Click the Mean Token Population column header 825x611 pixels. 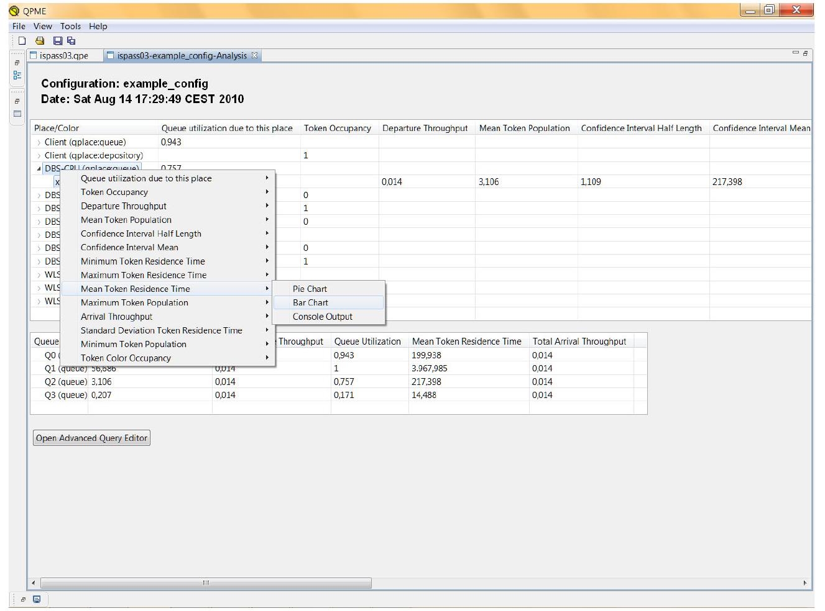pyautogui.click(x=524, y=128)
